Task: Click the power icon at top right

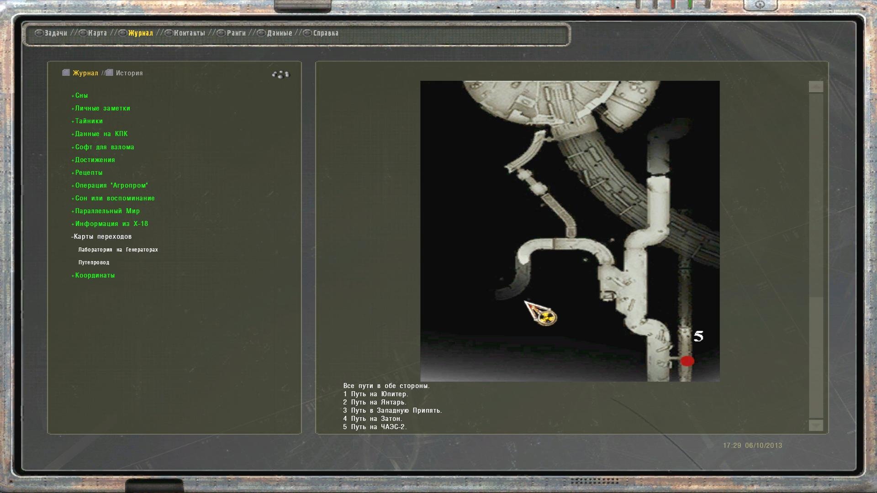Action: pos(760,5)
